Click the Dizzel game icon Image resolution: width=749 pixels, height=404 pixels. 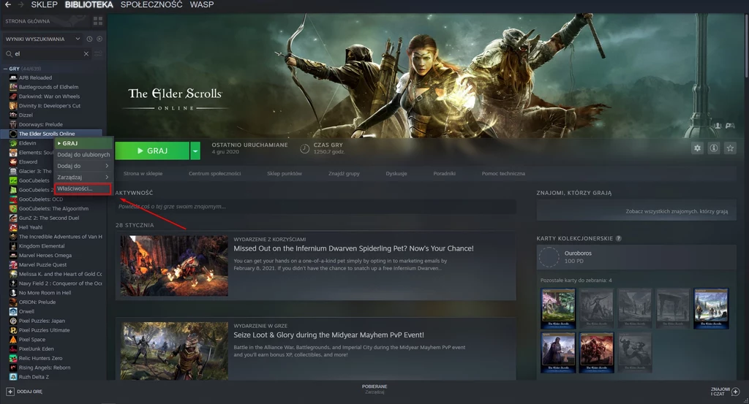coord(13,115)
